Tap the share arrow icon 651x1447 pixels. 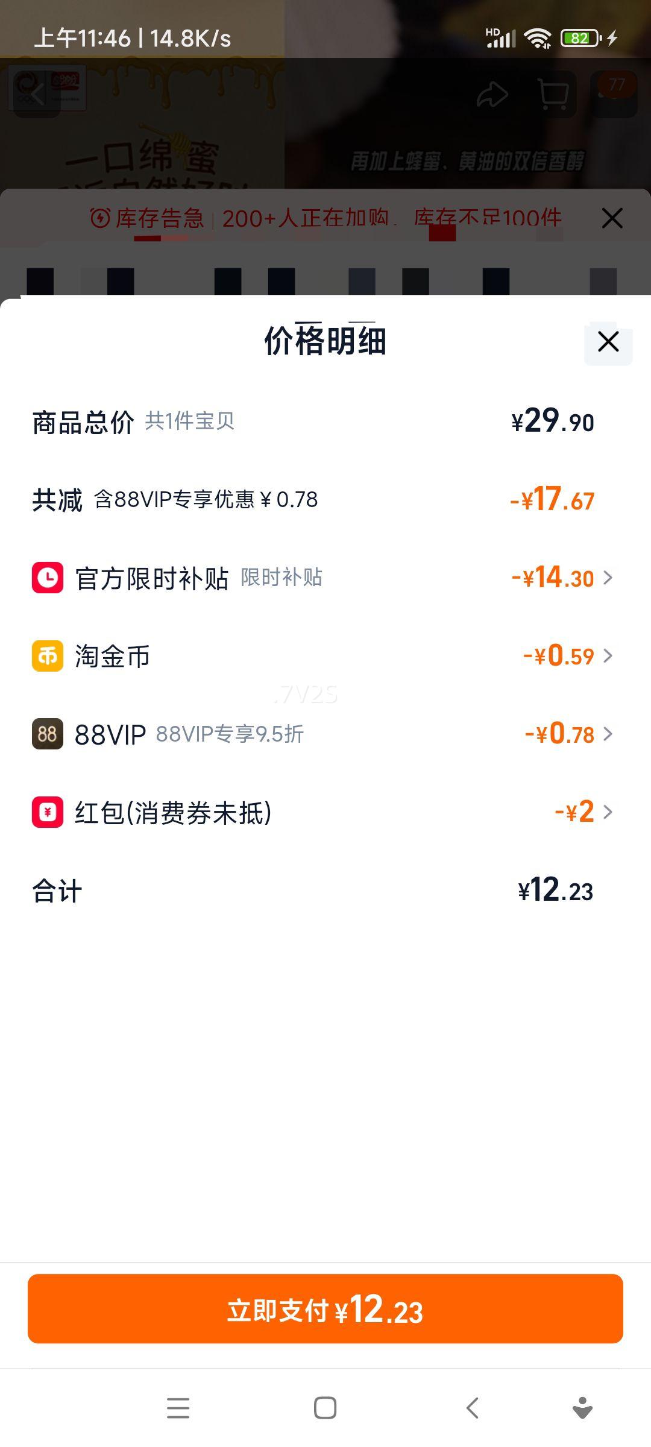[492, 95]
